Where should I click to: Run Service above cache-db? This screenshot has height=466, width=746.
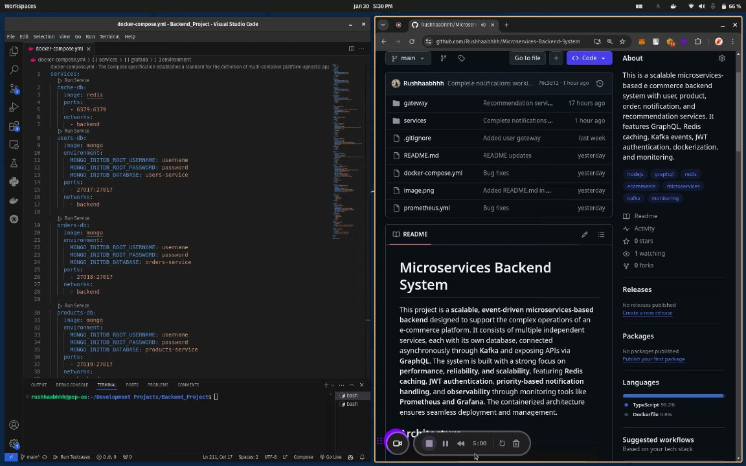pyautogui.click(x=74, y=80)
